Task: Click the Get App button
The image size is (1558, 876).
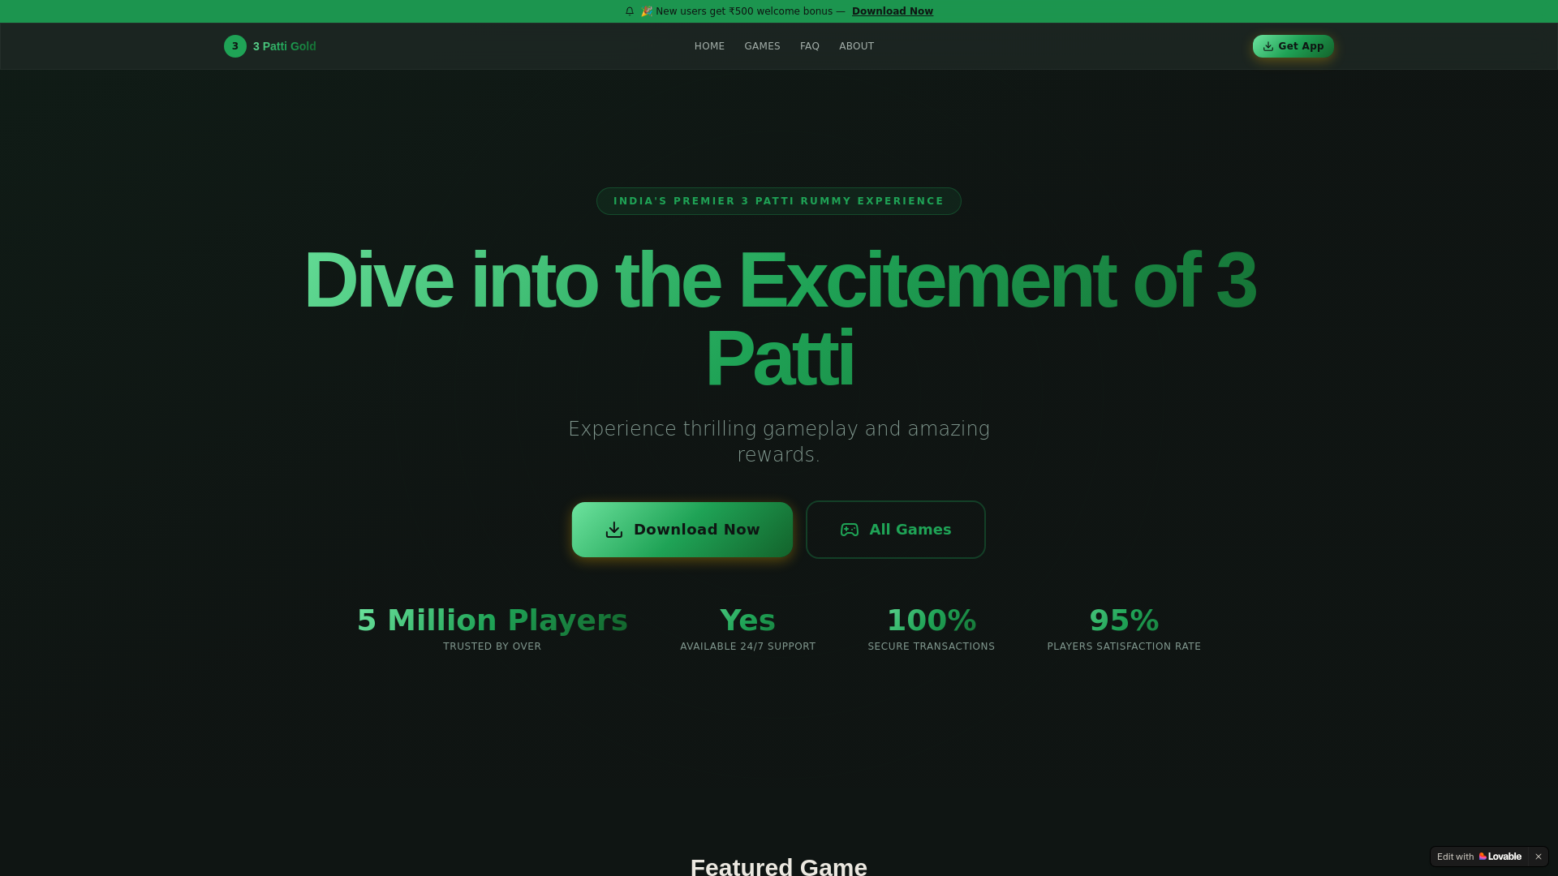Action: click(1293, 46)
